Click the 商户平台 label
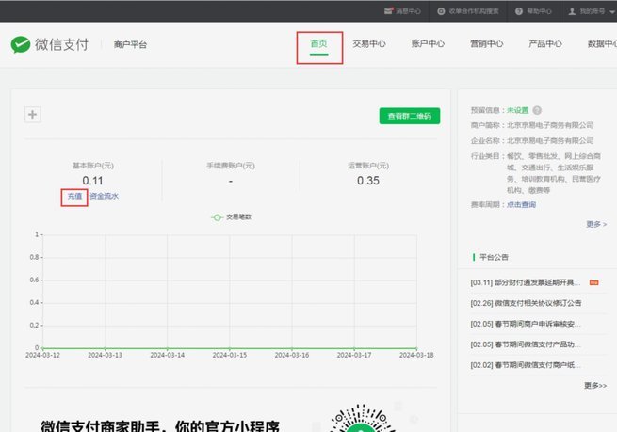The height and width of the screenshot is (432, 617). [130, 45]
